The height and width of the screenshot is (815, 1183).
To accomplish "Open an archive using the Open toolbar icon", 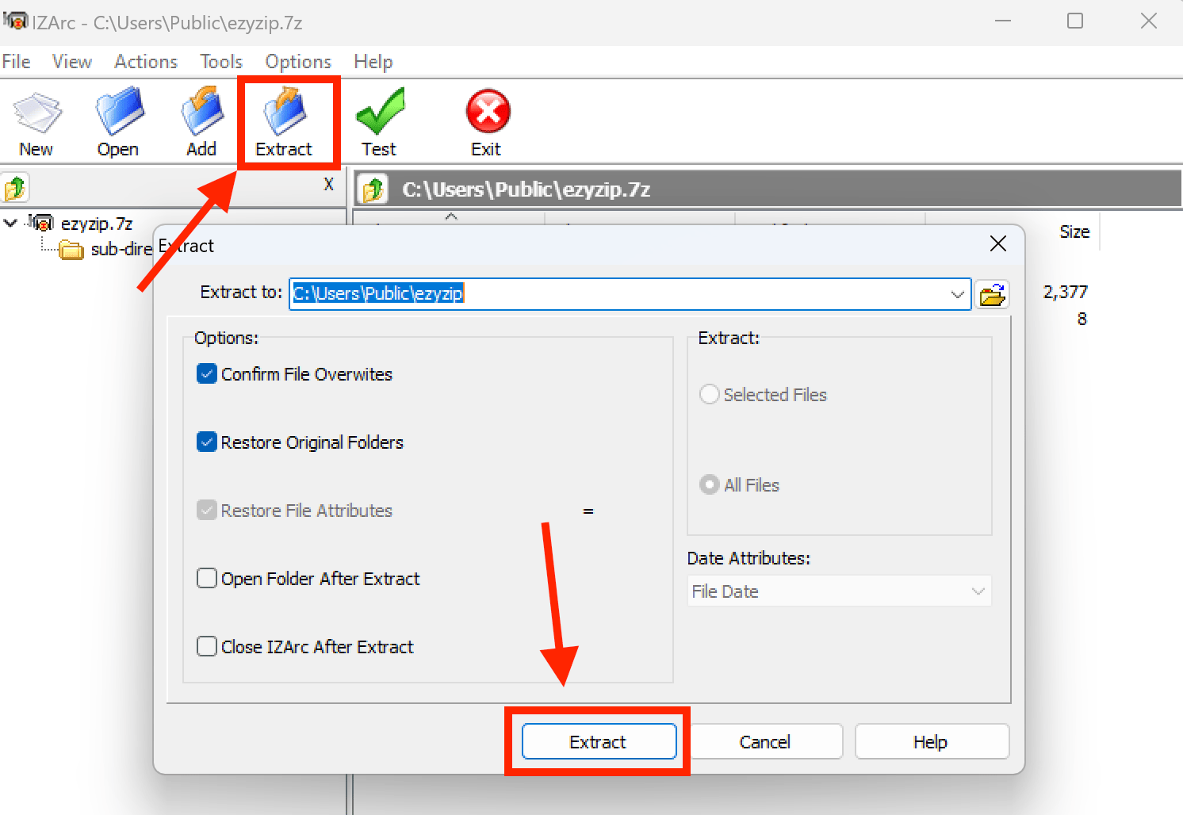I will tap(117, 119).
